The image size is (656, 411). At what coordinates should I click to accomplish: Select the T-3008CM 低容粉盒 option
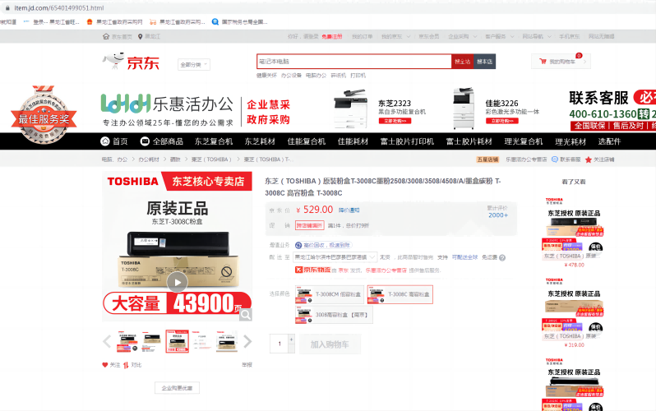(330, 294)
